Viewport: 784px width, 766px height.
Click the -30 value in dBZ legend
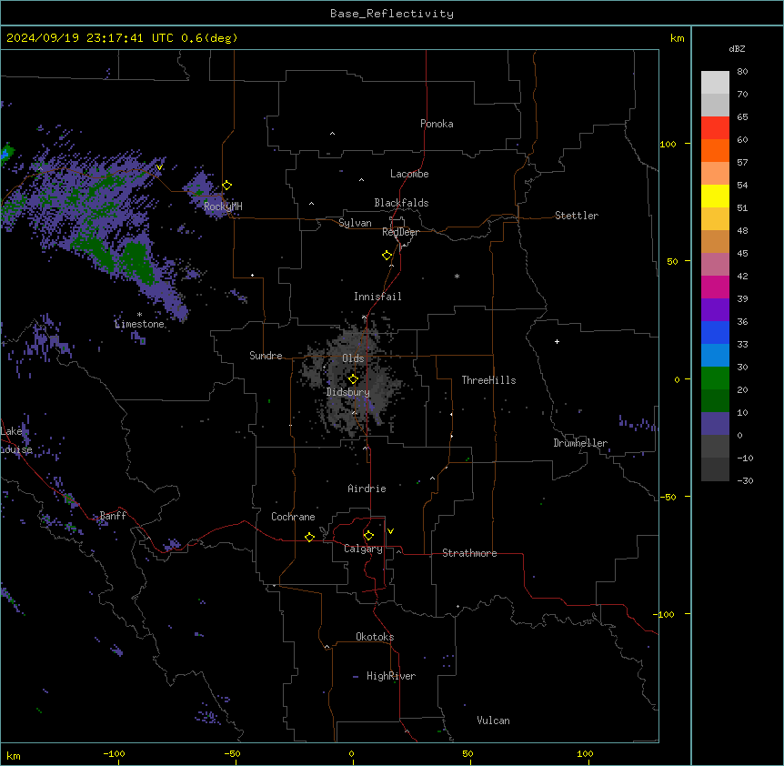pyautogui.click(x=745, y=481)
